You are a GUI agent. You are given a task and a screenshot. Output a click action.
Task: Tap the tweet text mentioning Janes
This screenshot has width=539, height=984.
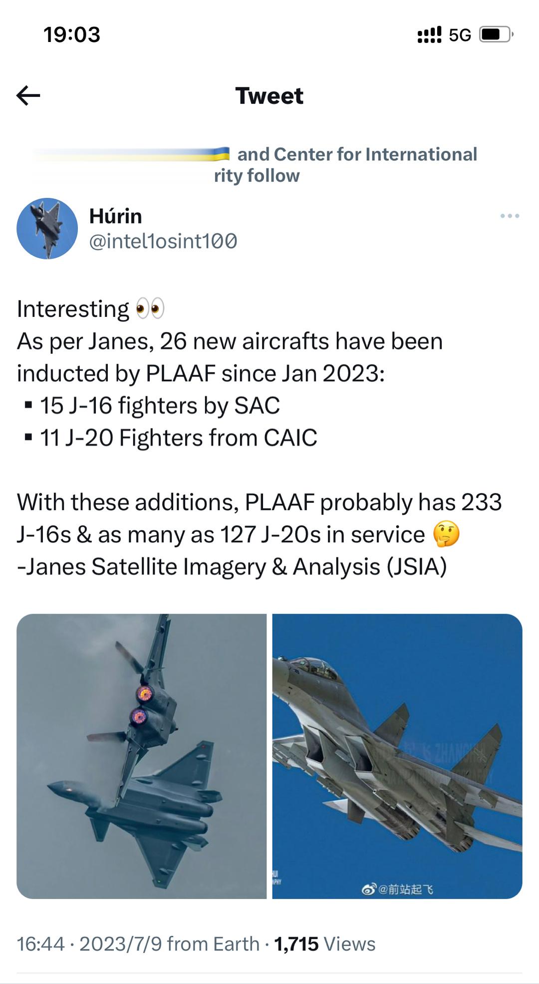[x=260, y=437]
